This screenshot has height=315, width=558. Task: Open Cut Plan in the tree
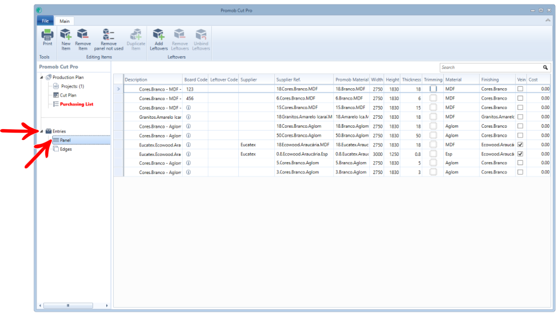click(68, 95)
